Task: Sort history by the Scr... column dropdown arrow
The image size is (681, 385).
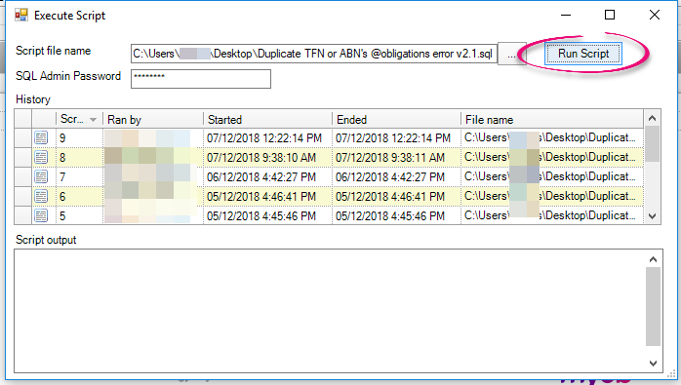Action: tap(93, 120)
